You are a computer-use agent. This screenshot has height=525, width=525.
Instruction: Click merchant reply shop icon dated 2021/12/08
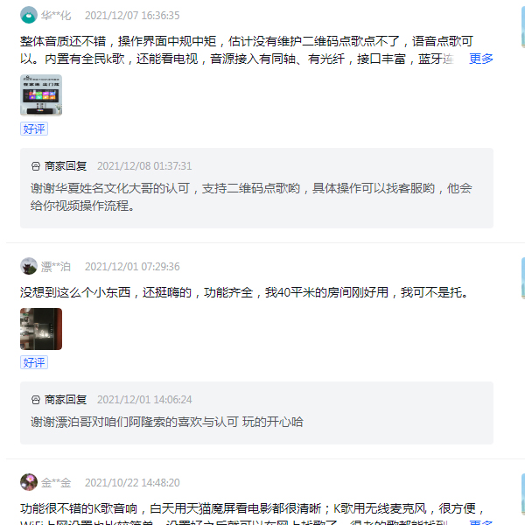point(36,166)
